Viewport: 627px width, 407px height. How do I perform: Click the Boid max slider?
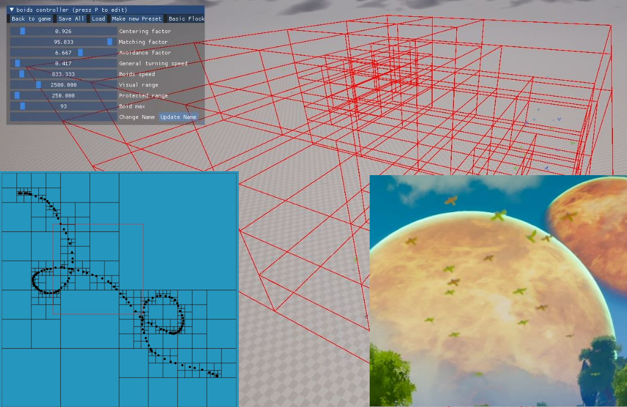pyautogui.click(x=63, y=106)
